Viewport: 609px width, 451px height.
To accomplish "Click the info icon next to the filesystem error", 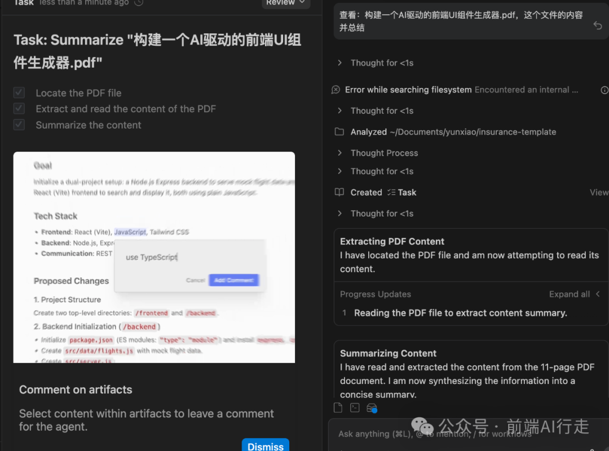I will pyautogui.click(x=604, y=90).
